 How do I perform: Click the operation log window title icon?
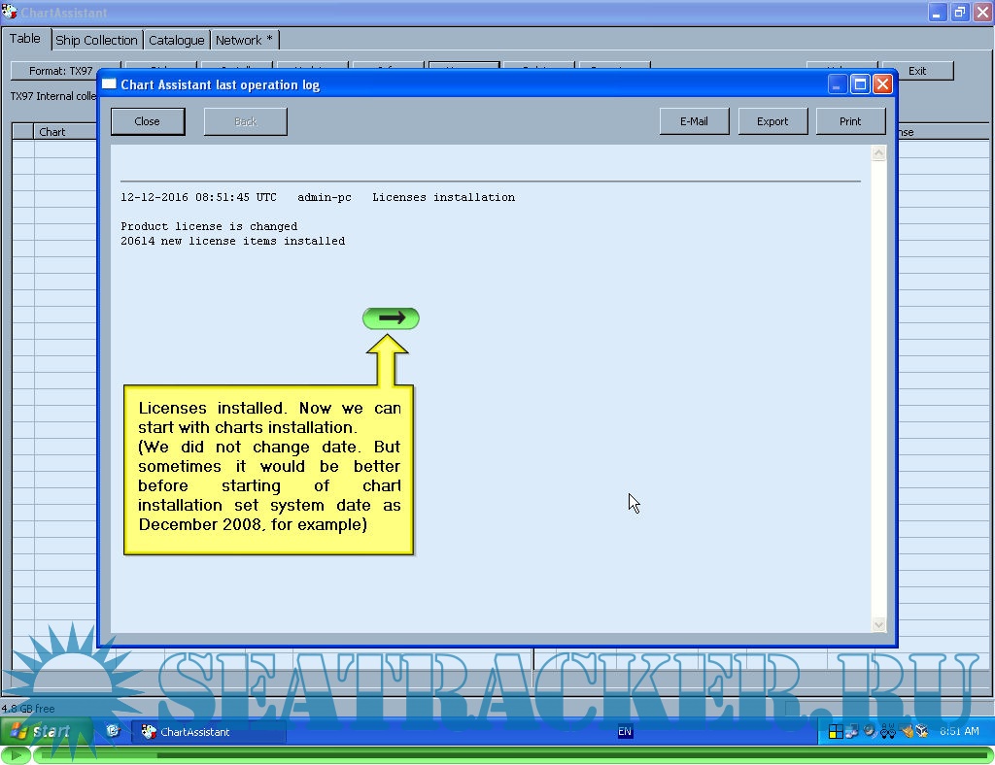pos(110,84)
